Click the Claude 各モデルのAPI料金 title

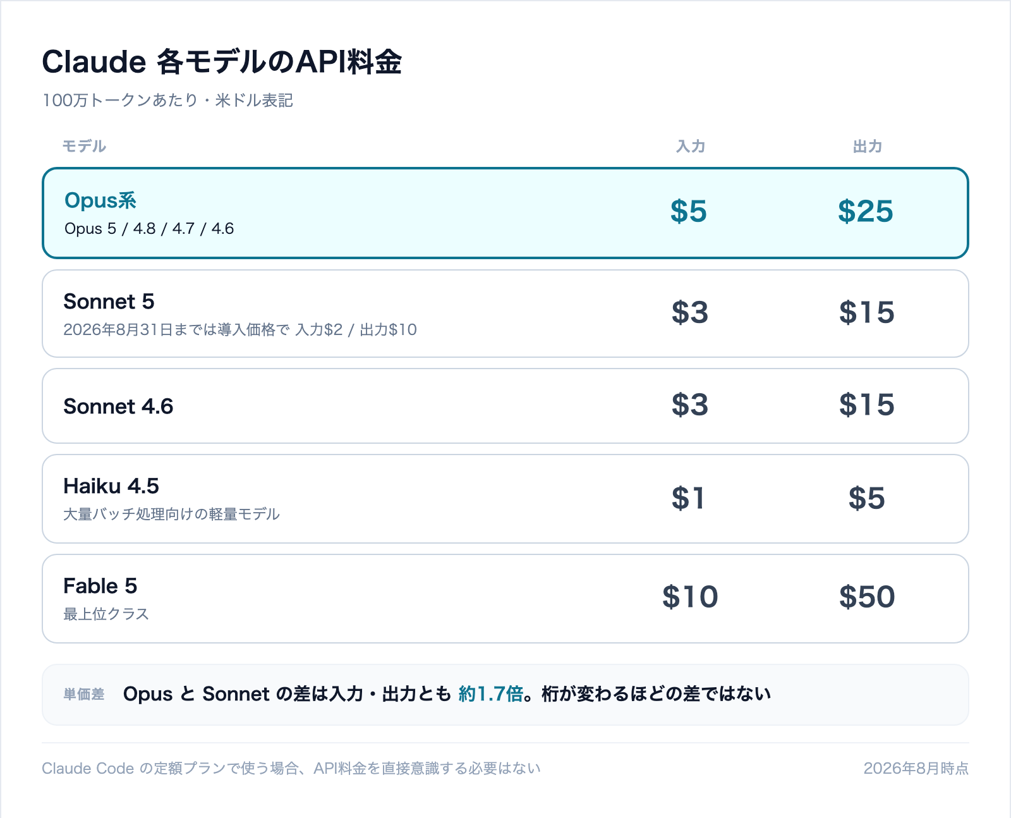[222, 62]
